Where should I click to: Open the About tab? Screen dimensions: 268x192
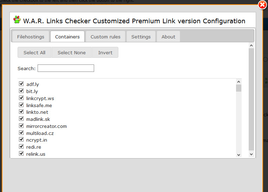[168, 37]
